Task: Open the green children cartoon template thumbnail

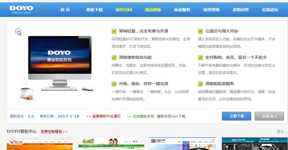Action: 111,144
